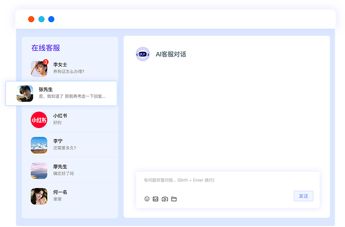345x227 pixels.
Task: Click the 在线客服 panel heading
Action: point(46,48)
